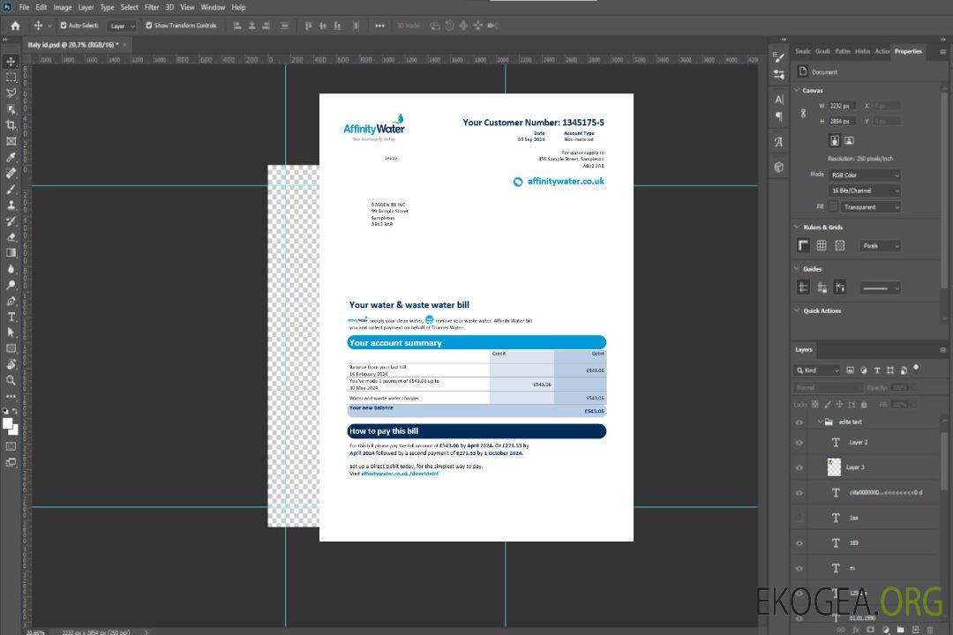Open the File menu
953x635 pixels.
tap(25, 7)
